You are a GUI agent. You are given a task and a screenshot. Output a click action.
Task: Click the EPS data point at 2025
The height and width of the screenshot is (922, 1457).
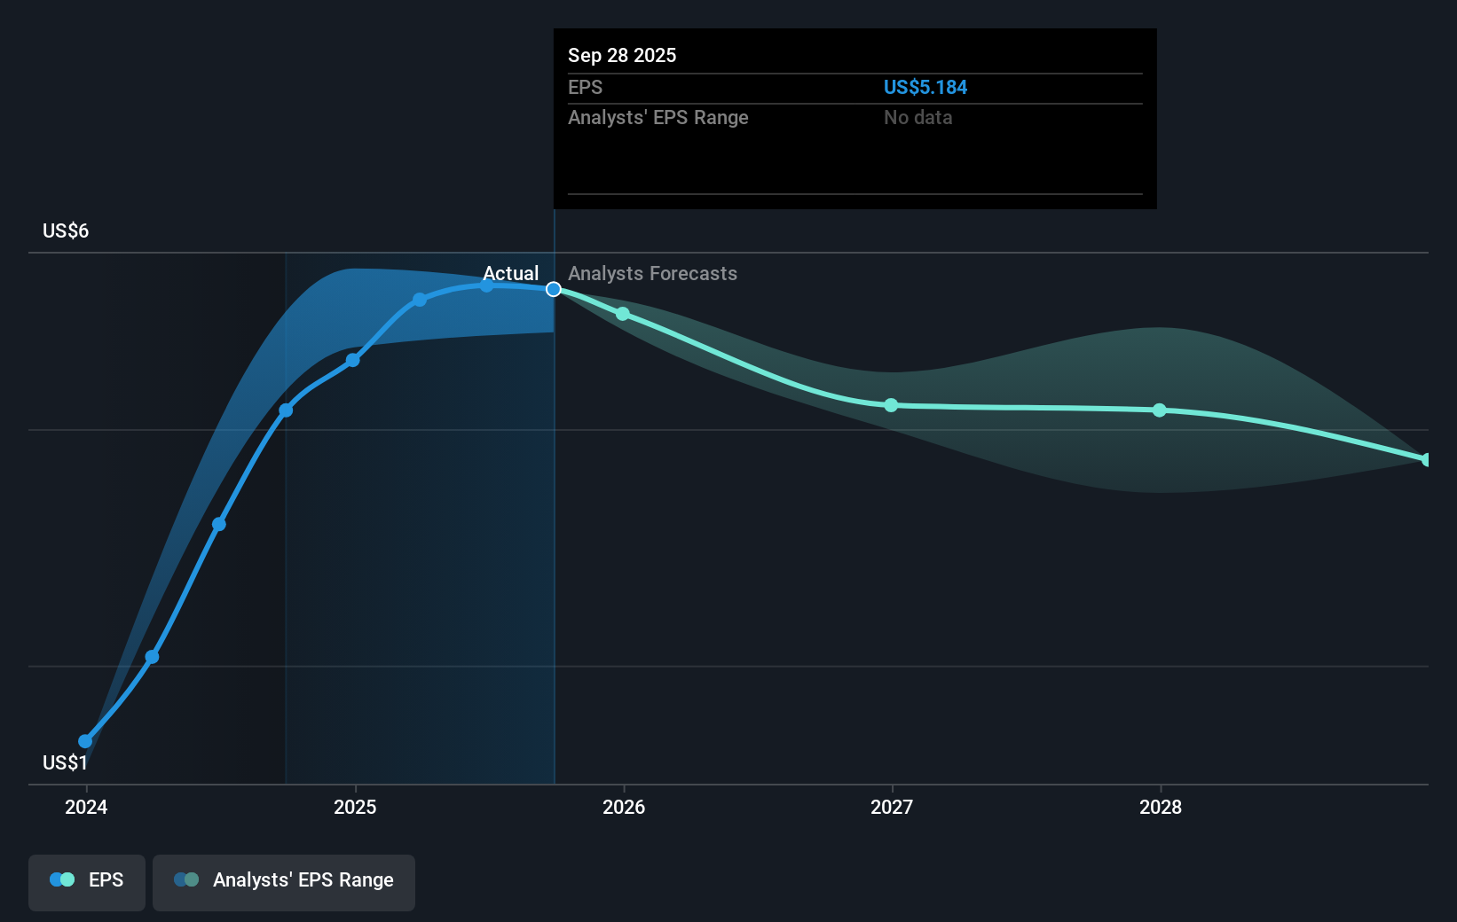click(x=353, y=360)
